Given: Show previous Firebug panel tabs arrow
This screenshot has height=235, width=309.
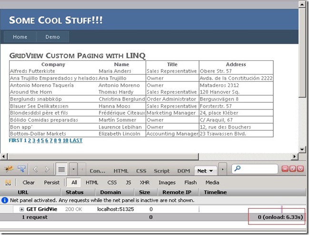Looking at the screenshot, I should coord(82,169).
